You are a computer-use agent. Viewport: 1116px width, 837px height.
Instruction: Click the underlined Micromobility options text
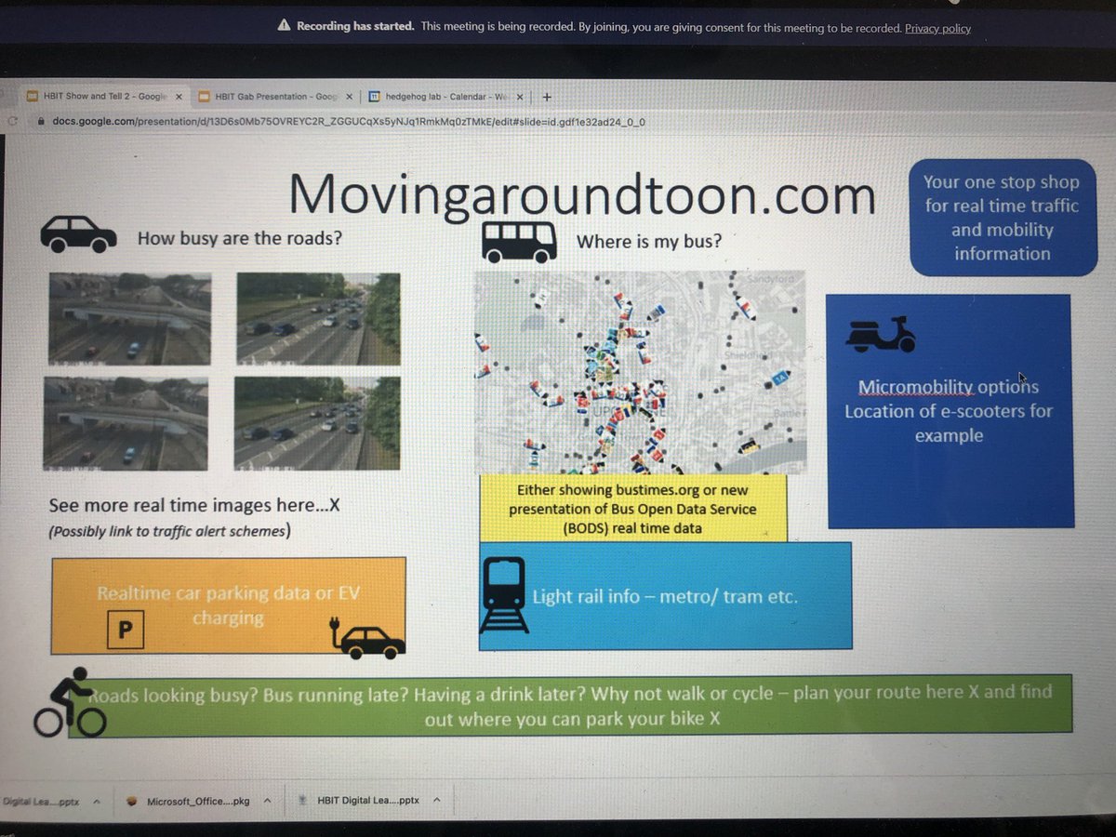click(948, 386)
